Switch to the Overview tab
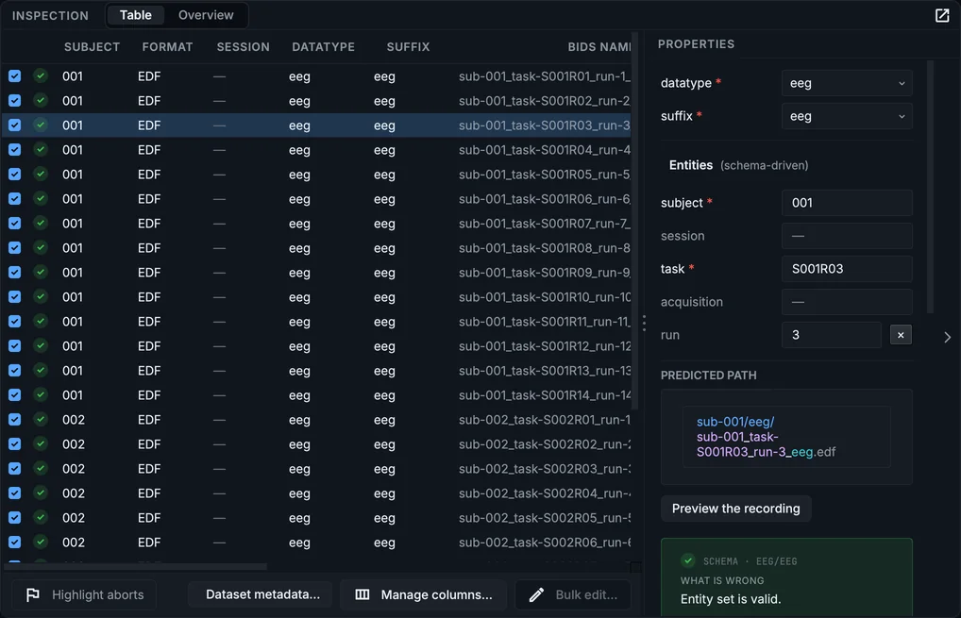This screenshot has width=961, height=618. [206, 15]
